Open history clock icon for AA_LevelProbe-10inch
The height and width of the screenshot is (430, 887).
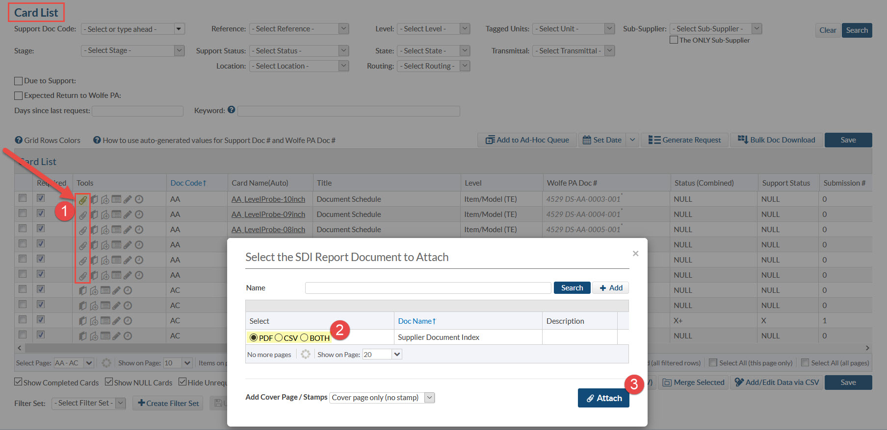coord(139,199)
